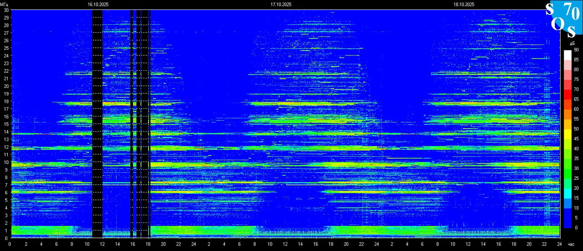Click the SOS 70 logo in the corner
583x251 pixels.
(x=563, y=18)
